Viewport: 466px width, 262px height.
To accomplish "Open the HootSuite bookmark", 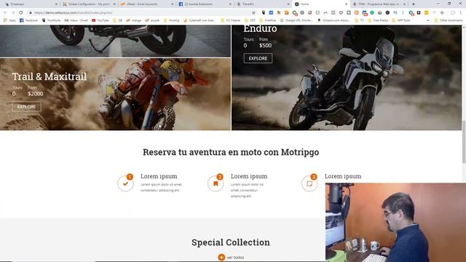I will click(x=52, y=20).
